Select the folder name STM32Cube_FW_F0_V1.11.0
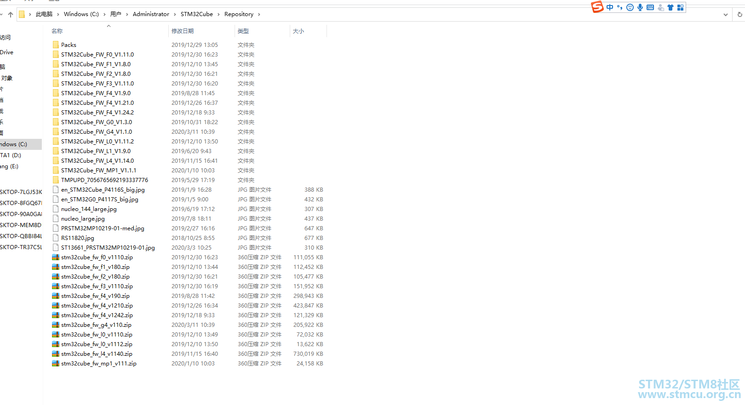 97,54
